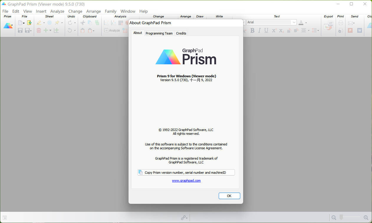Expand the Undo history dropdown arrow
The width and height of the screenshot is (372, 223).
tap(75, 30)
